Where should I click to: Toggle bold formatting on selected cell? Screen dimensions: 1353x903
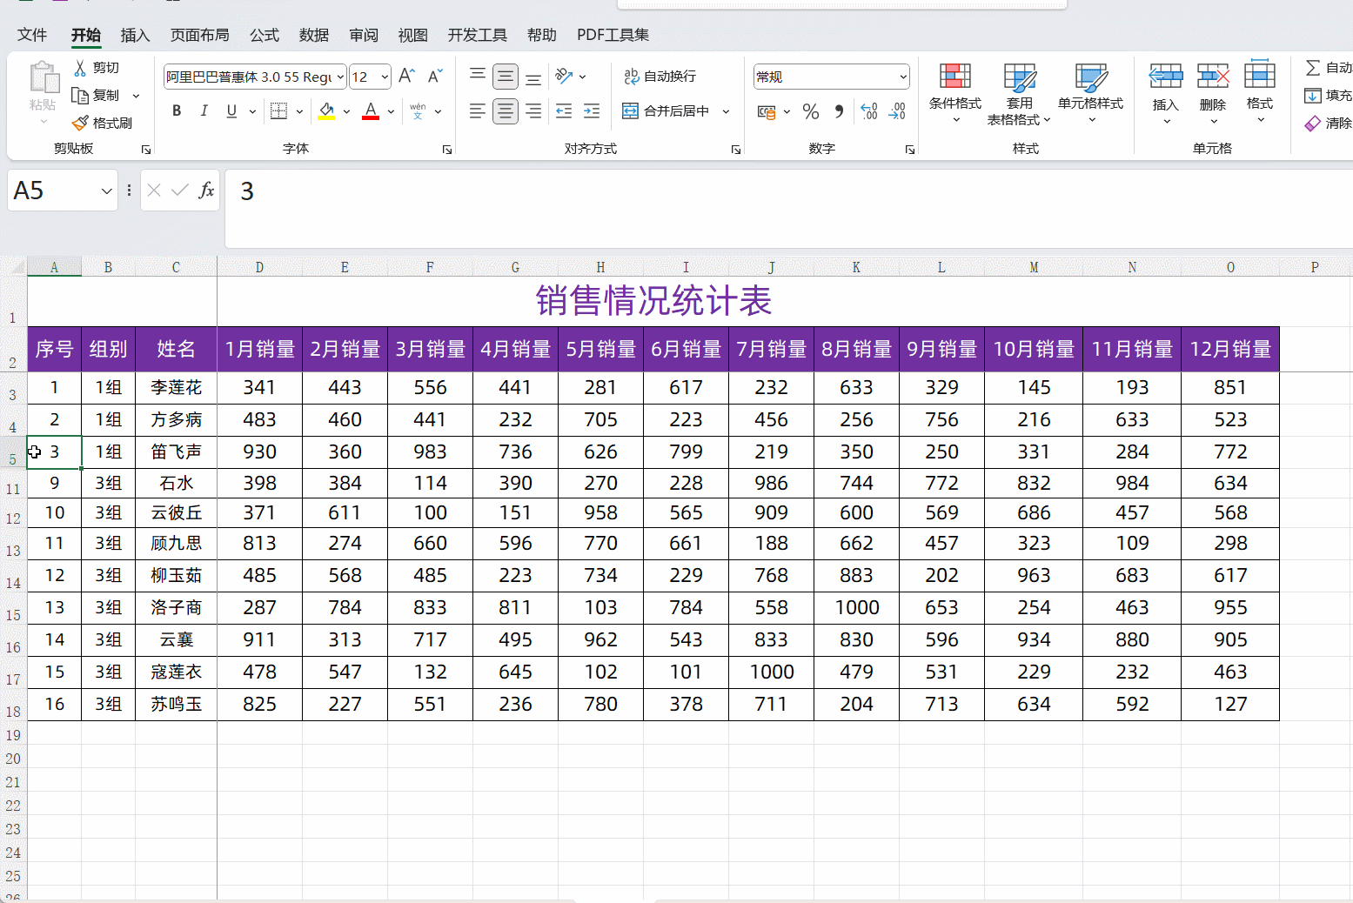[x=177, y=110]
